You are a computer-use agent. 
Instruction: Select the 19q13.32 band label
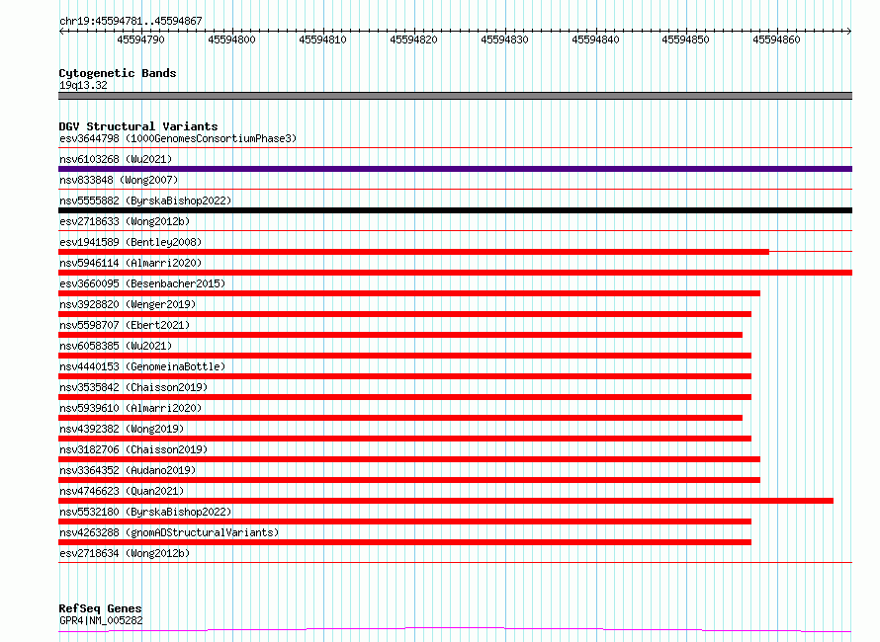[83, 85]
